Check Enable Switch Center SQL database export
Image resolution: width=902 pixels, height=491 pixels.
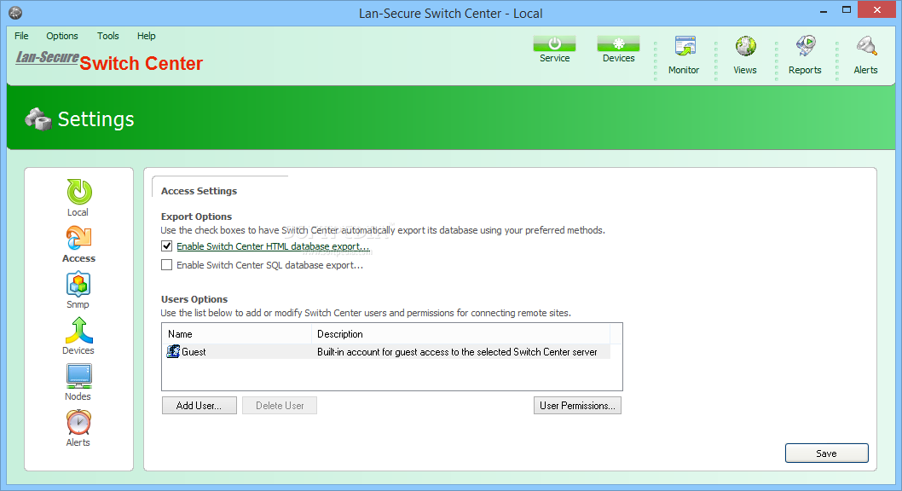(x=167, y=265)
